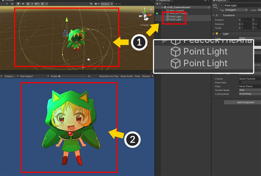Toggle the scene grid icon
The height and width of the screenshot is (176, 261).
click(x=43, y=4)
